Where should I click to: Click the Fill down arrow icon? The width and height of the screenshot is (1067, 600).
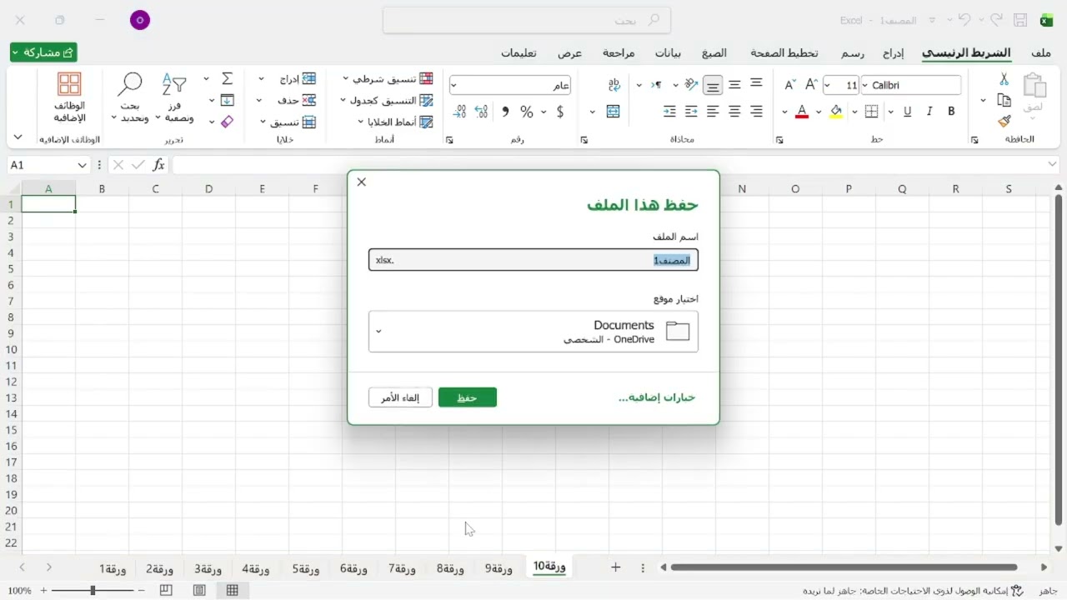(x=227, y=100)
